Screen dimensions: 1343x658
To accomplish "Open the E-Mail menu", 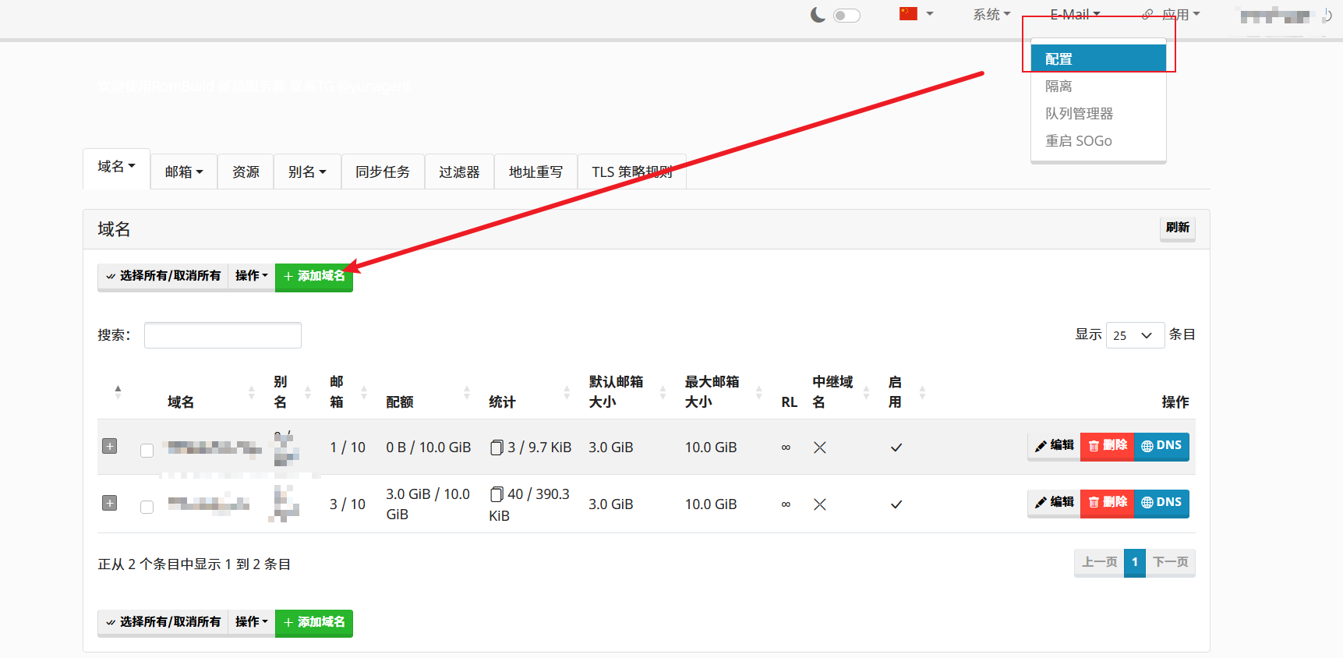I will (1075, 14).
